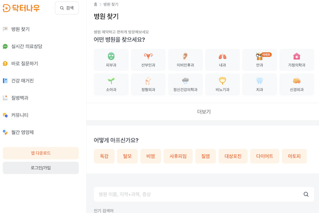Open the 검색 search button
Screen dimensions: 319x213
click(67, 8)
